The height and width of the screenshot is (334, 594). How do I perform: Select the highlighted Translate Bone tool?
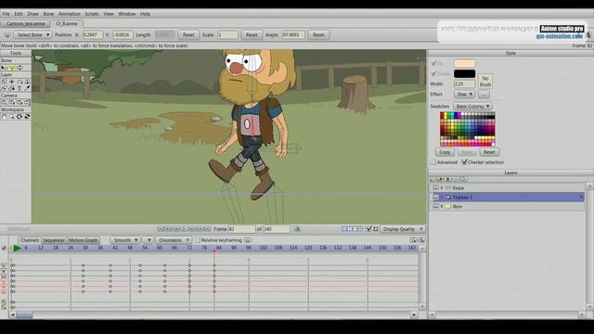[x=12, y=68]
